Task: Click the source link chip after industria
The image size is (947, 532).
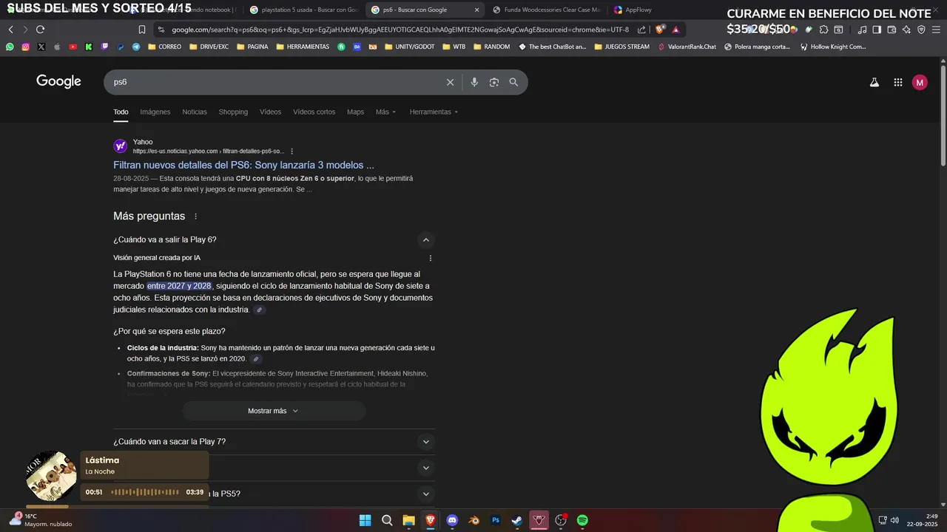Action: coord(259,310)
